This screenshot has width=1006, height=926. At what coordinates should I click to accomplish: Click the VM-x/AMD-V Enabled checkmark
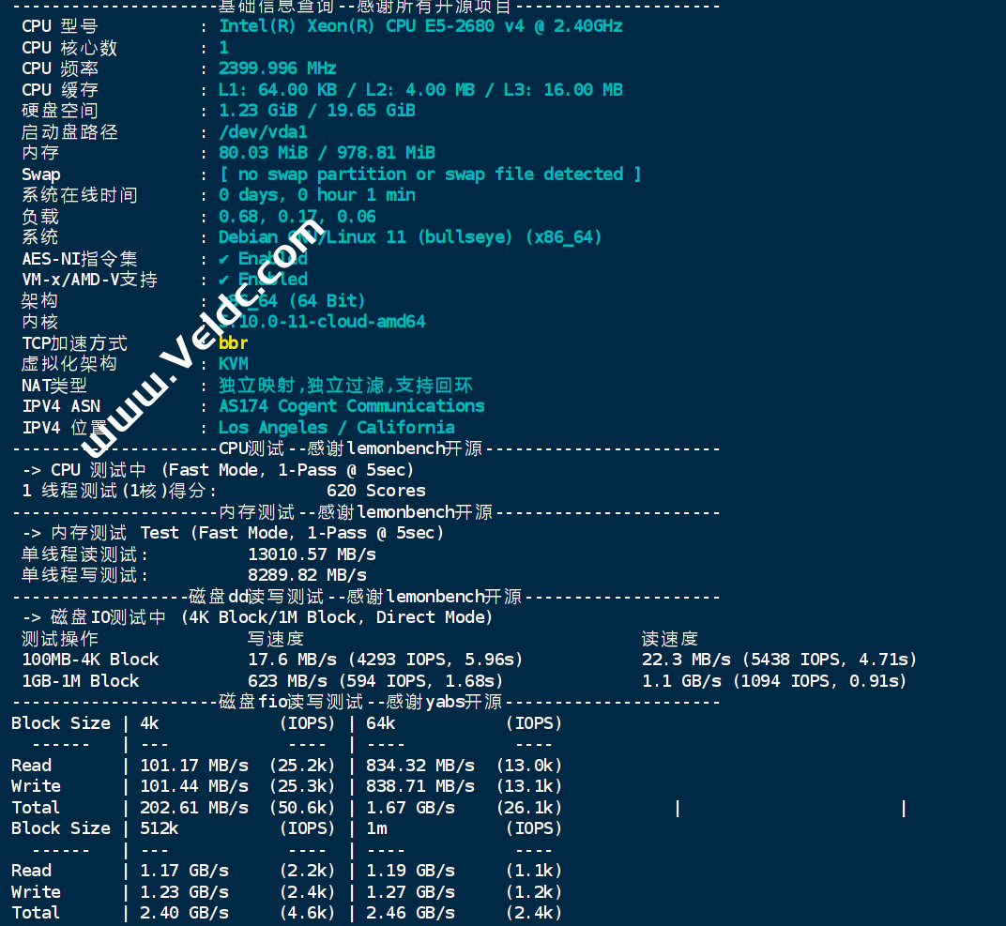tap(224, 280)
